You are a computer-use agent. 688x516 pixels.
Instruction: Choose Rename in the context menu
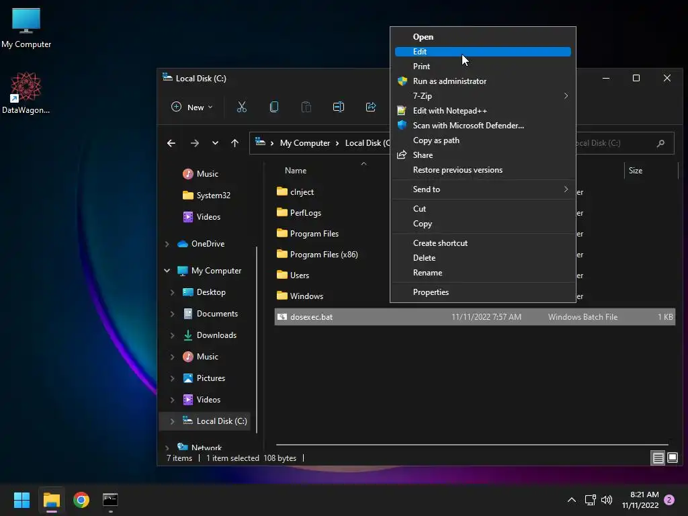(x=482, y=273)
